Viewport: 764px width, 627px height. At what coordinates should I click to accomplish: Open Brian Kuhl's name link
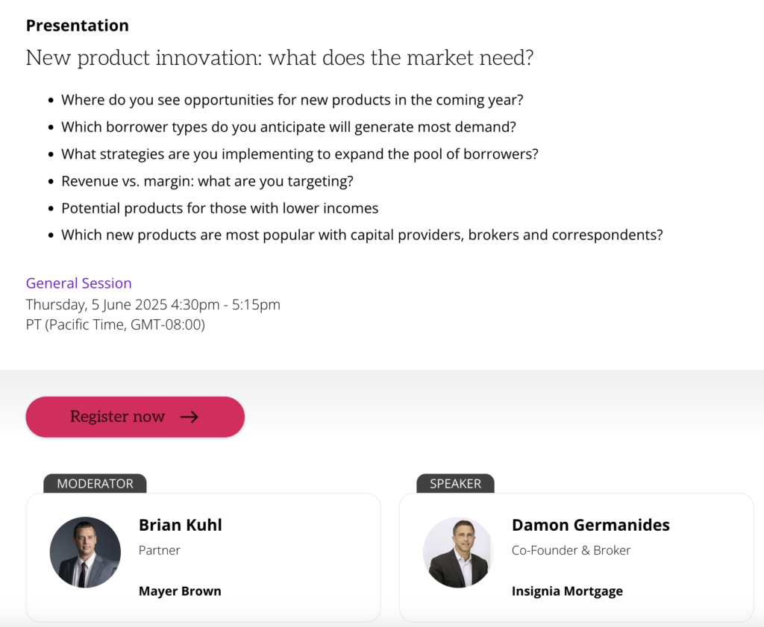coord(181,526)
